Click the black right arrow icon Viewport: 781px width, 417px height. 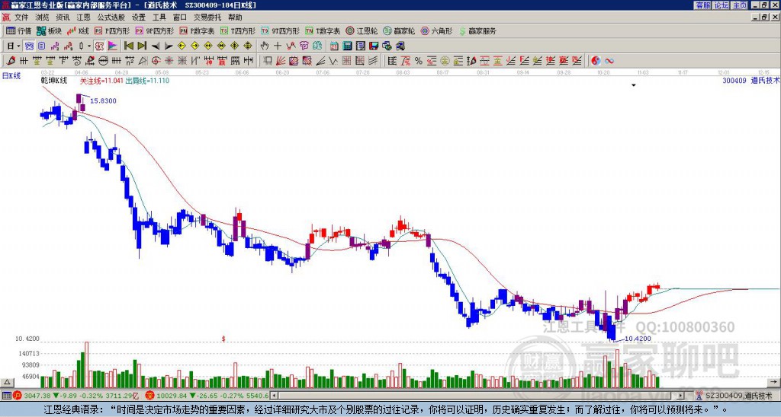169,46
